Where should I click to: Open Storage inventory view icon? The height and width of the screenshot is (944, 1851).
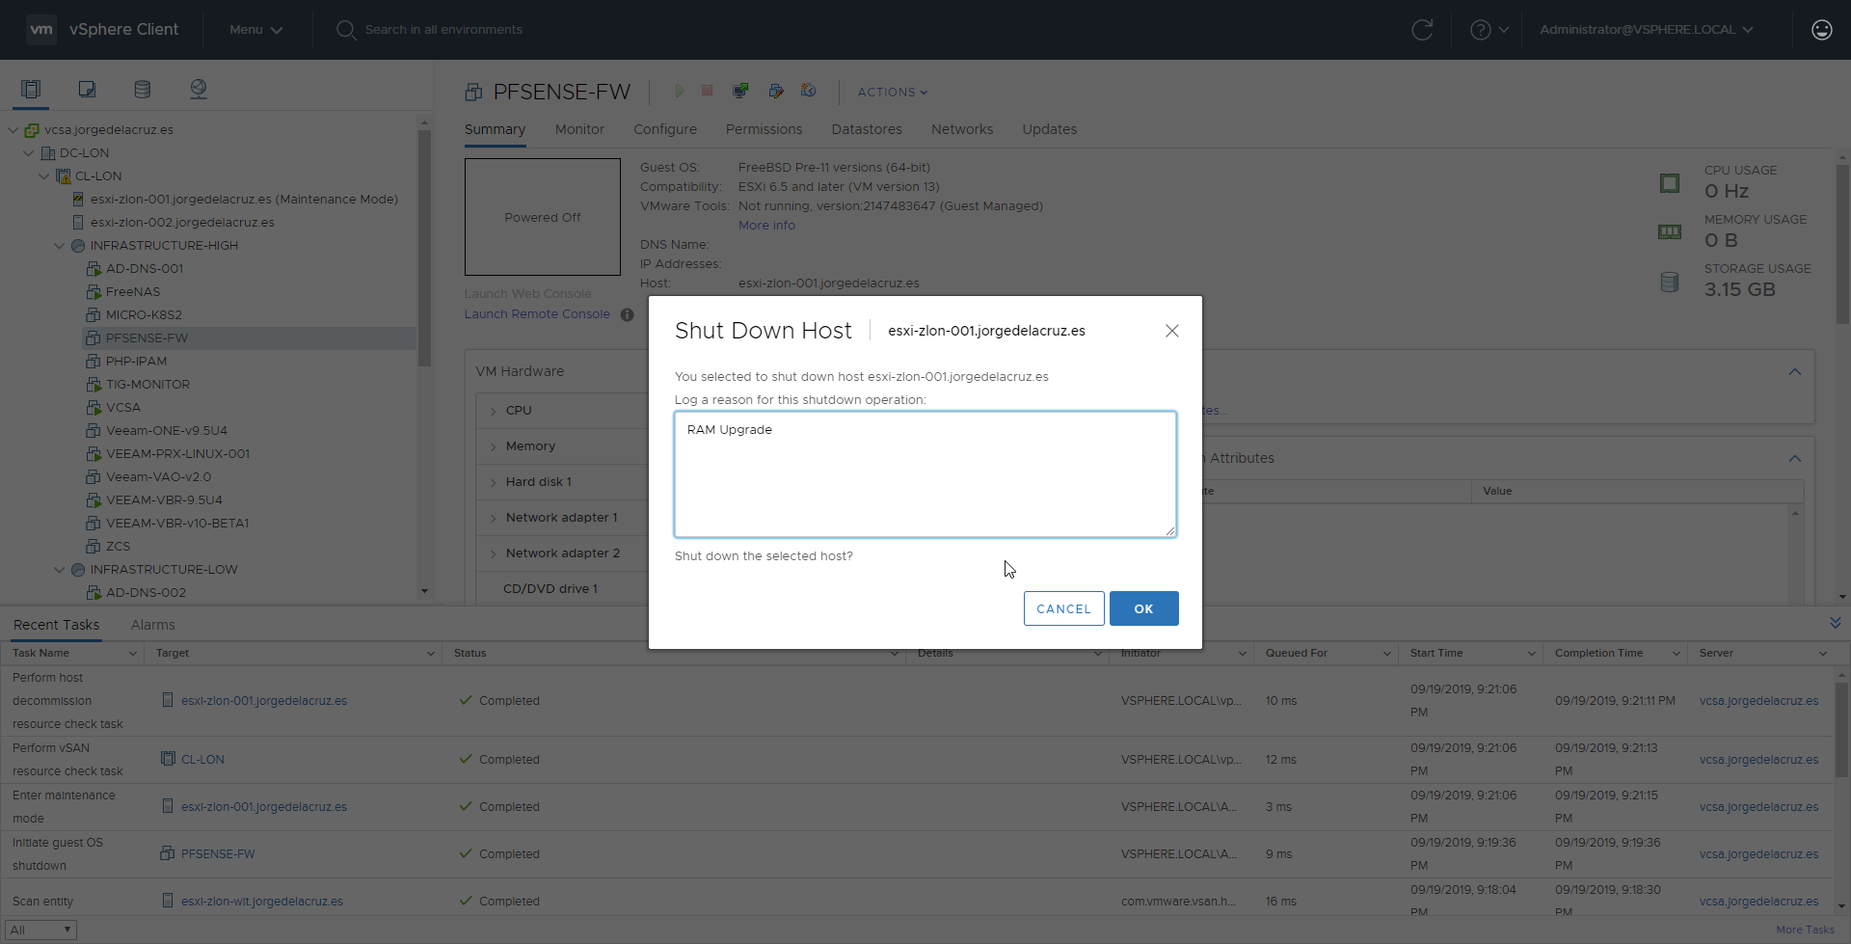click(143, 90)
